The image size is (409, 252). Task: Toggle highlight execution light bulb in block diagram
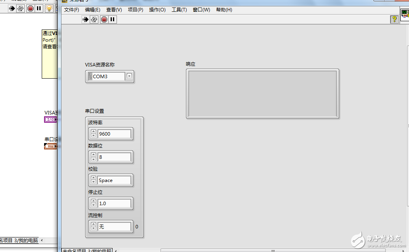tap(49, 9)
